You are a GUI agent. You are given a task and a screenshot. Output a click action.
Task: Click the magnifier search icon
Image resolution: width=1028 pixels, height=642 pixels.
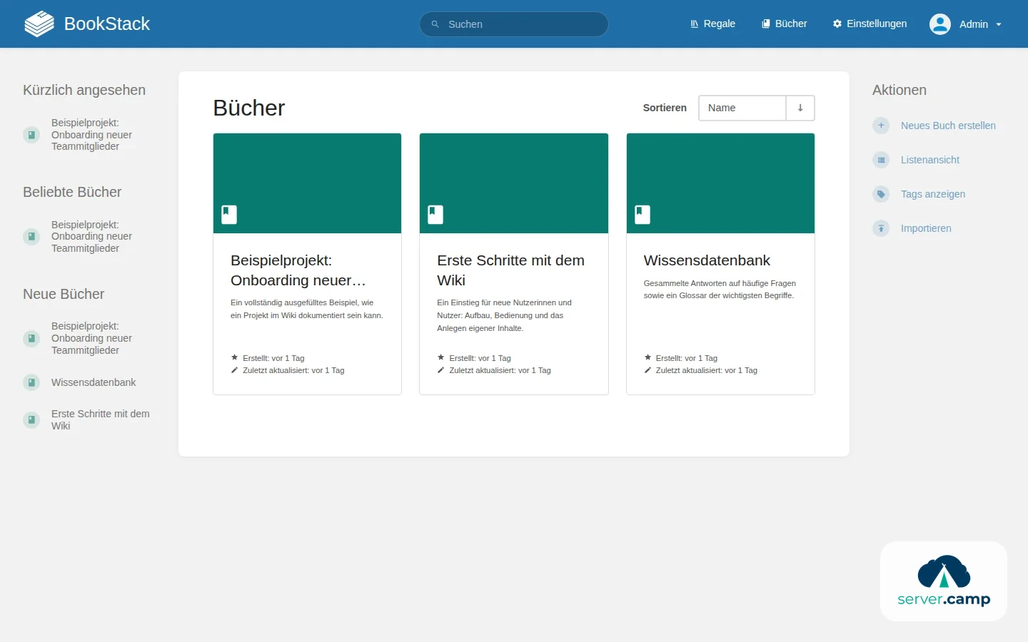click(435, 24)
